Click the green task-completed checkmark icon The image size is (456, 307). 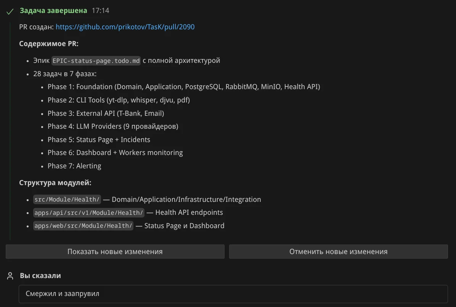coord(10,11)
